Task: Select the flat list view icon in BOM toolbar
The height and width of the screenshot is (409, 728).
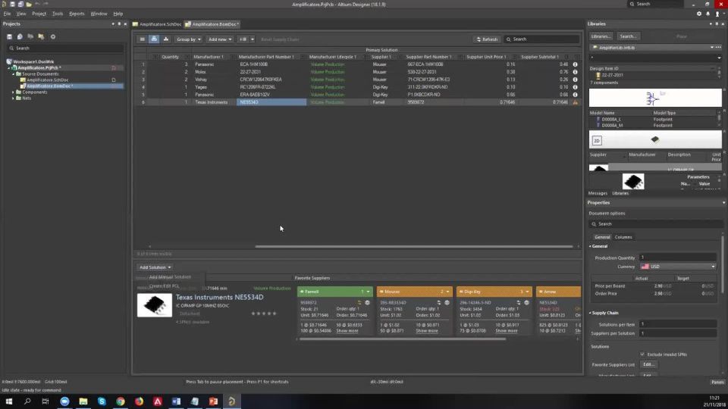Action: (143, 39)
